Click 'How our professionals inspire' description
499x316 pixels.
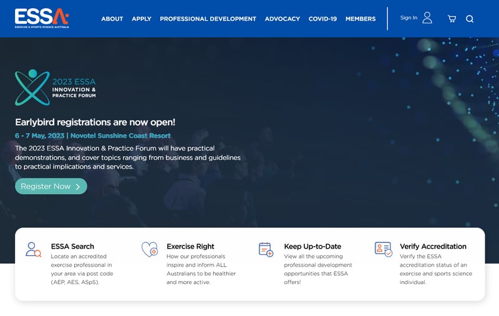pos(201,269)
